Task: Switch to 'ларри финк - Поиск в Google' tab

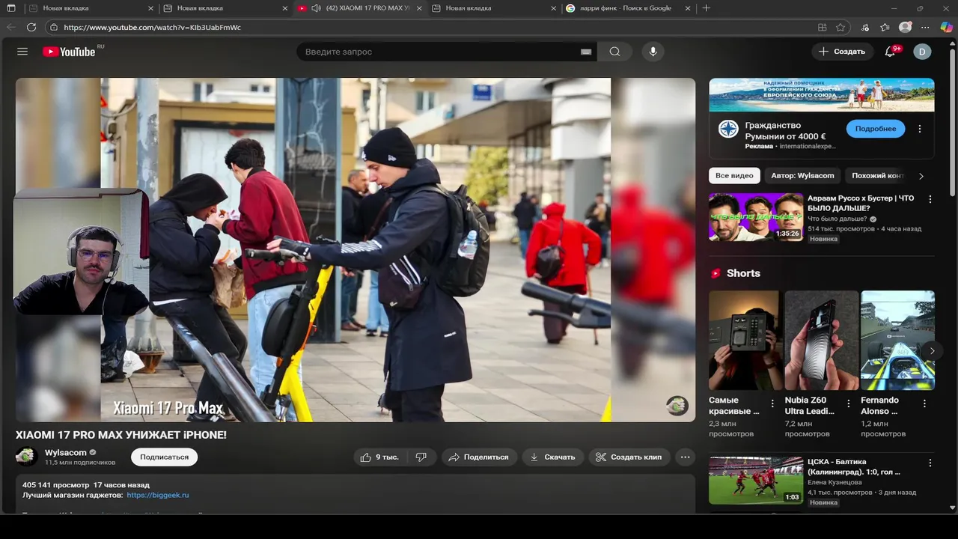Action: [627, 8]
